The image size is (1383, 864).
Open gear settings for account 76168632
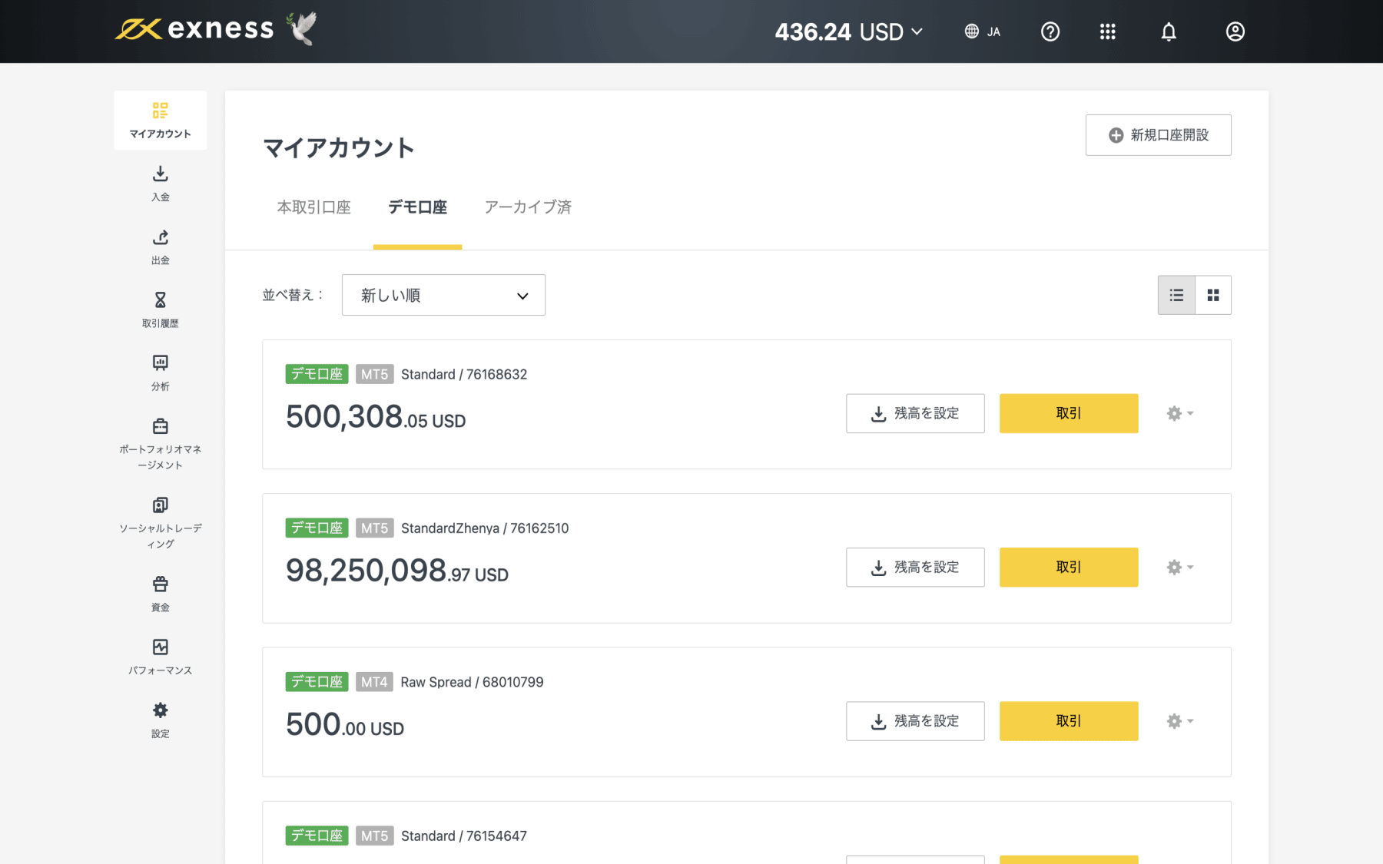pyautogui.click(x=1179, y=413)
